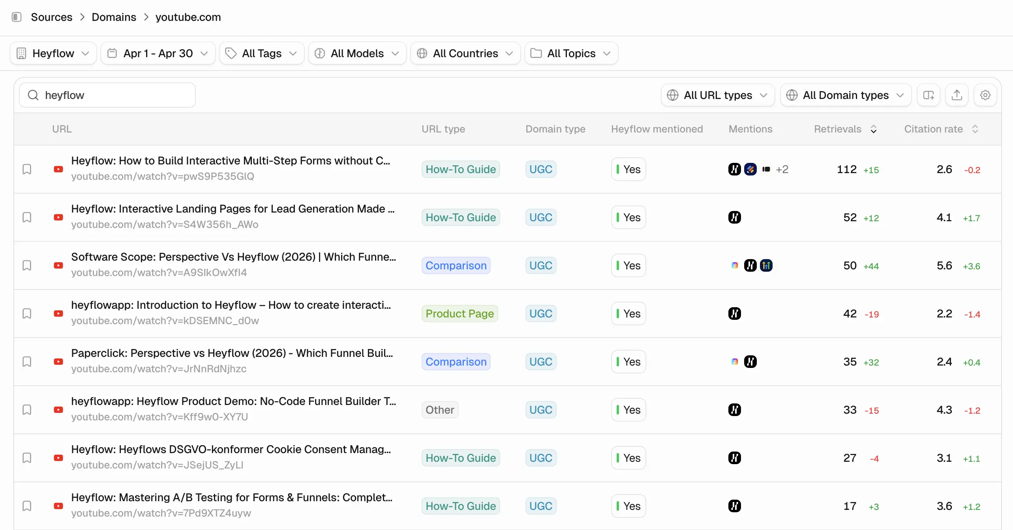Image resolution: width=1013 pixels, height=530 pixels.
Task: Open the All Domain types dropdown
Action: tap(846, 95)
